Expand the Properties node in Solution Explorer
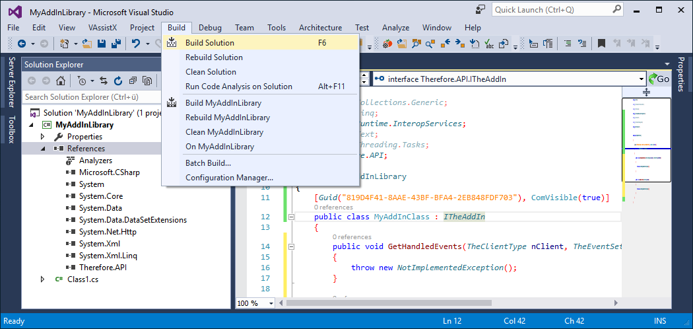 coord(43,137)
